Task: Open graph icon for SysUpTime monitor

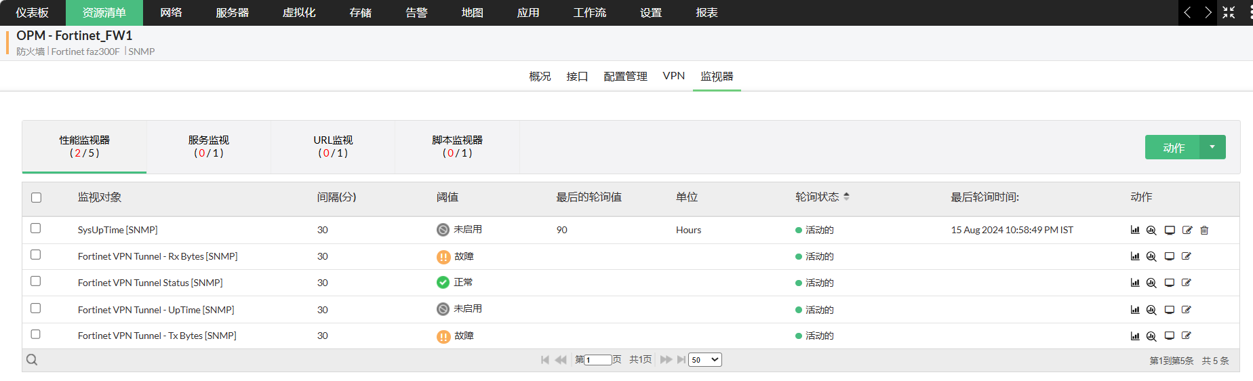Action: [1135, 230]
